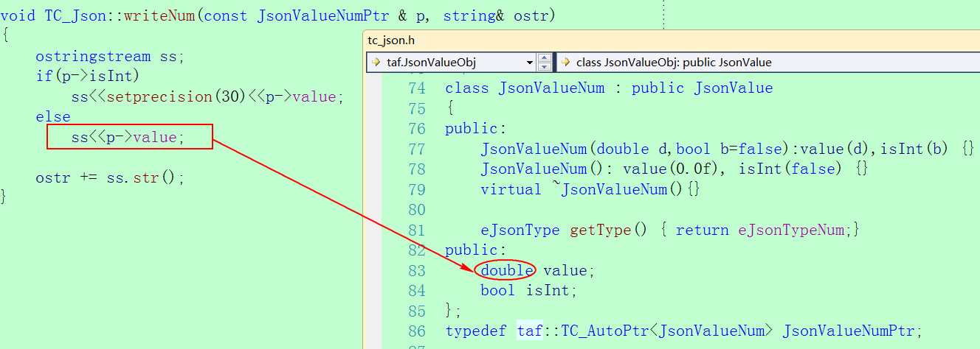Click 'eJsonTypeNum' return value
Image resolution: width=980 pixels, height=349 pixels.
792,230
